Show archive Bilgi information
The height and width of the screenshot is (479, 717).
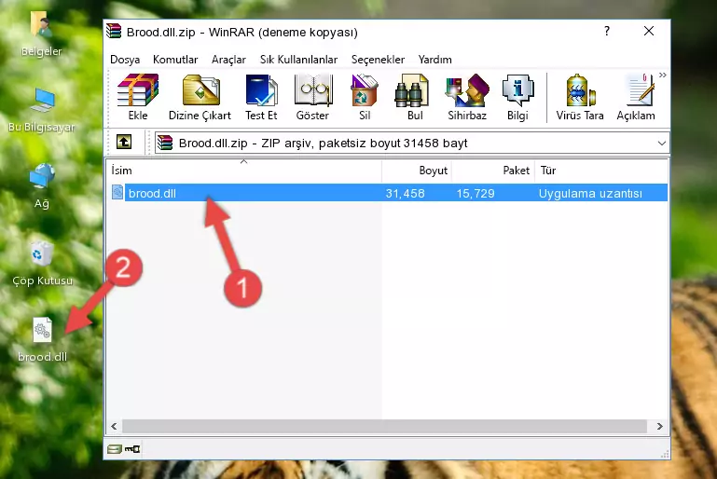pos(517,97)
